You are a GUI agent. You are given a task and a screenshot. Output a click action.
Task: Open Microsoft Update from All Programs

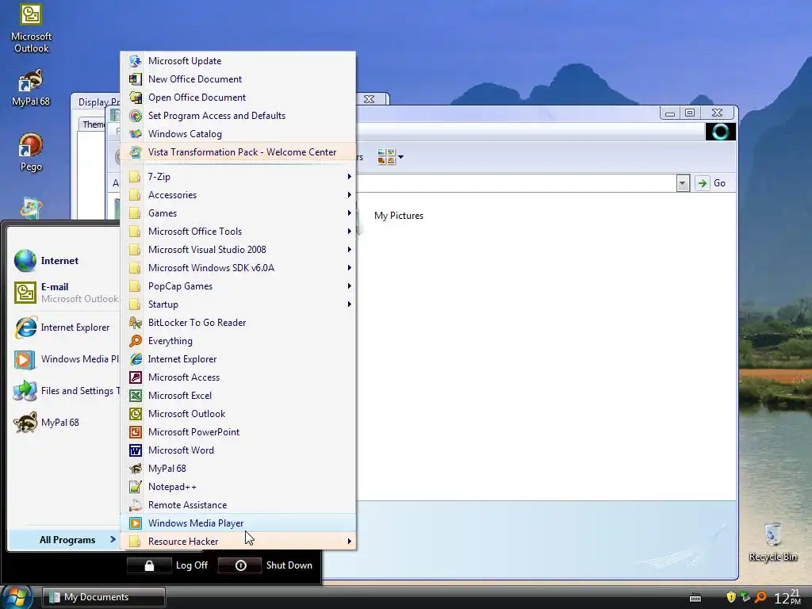click(238, 61)
